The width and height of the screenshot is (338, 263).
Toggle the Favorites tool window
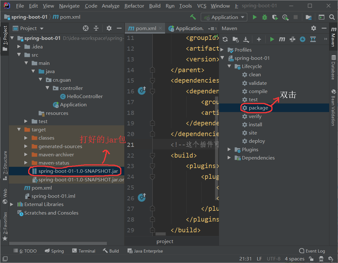point(5,226)
